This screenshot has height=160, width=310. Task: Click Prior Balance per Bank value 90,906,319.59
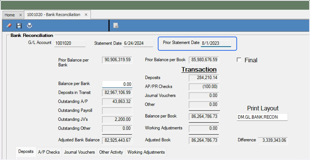(x=117, y=60)
